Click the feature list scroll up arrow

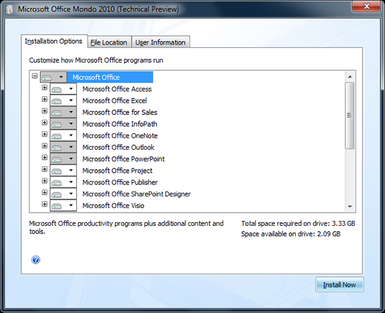click(350, 77)
